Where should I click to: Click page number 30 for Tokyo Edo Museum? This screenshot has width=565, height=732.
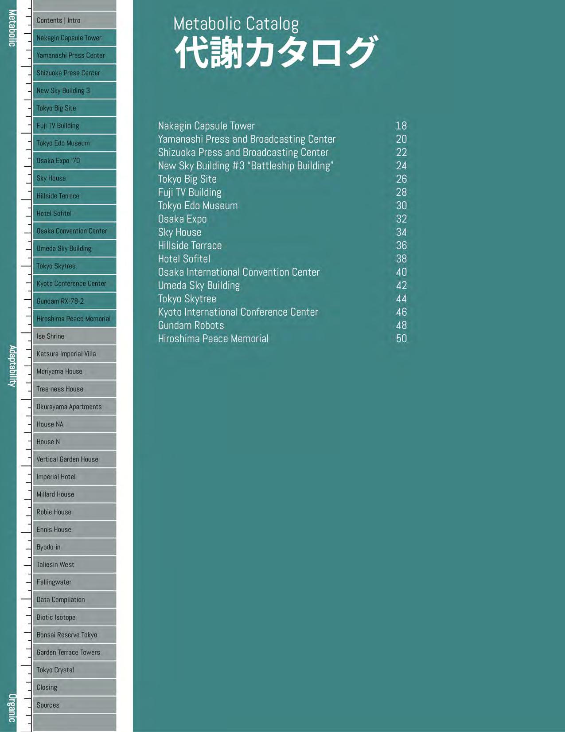401,206
